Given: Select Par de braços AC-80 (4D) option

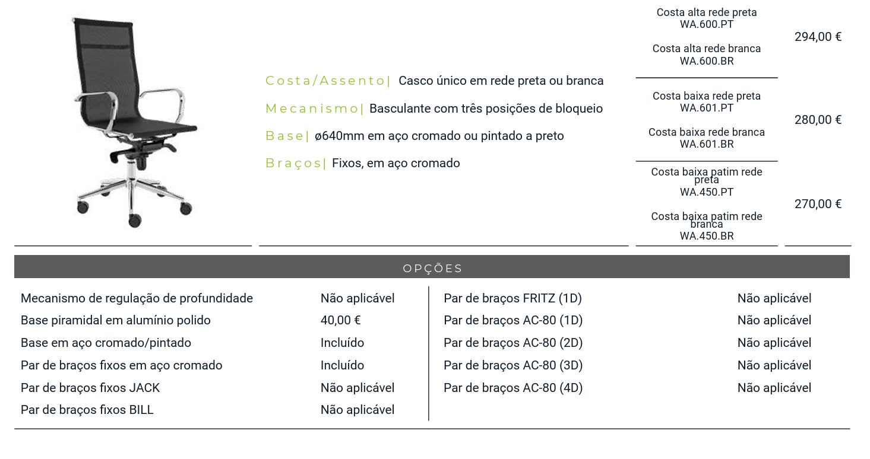Looking at the screenshot, I should tap(513, 388).
